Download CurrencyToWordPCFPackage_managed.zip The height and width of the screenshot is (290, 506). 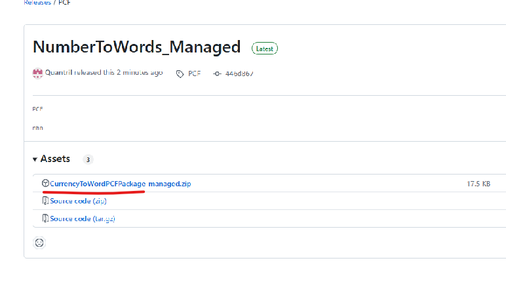(x=120, y=184)
